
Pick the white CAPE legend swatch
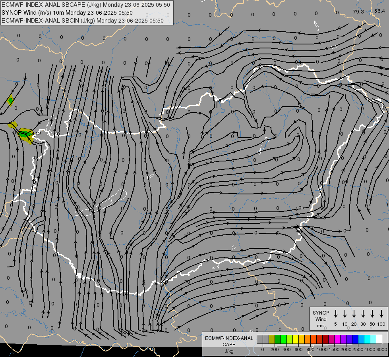pos(379,339)
